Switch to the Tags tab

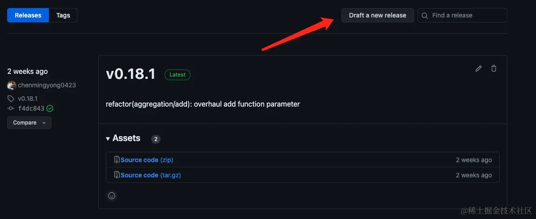pyautogui.click(x=63, y=15)
